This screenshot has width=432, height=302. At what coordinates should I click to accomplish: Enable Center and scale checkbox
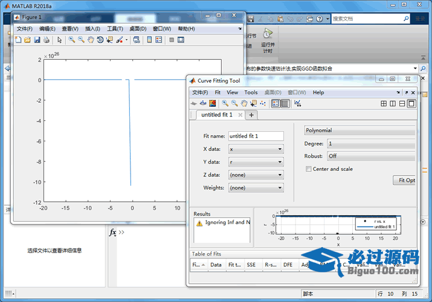point(309,169)
